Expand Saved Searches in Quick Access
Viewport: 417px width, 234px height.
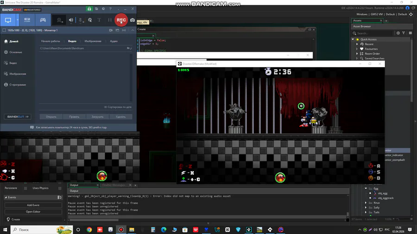click(357, 58)
